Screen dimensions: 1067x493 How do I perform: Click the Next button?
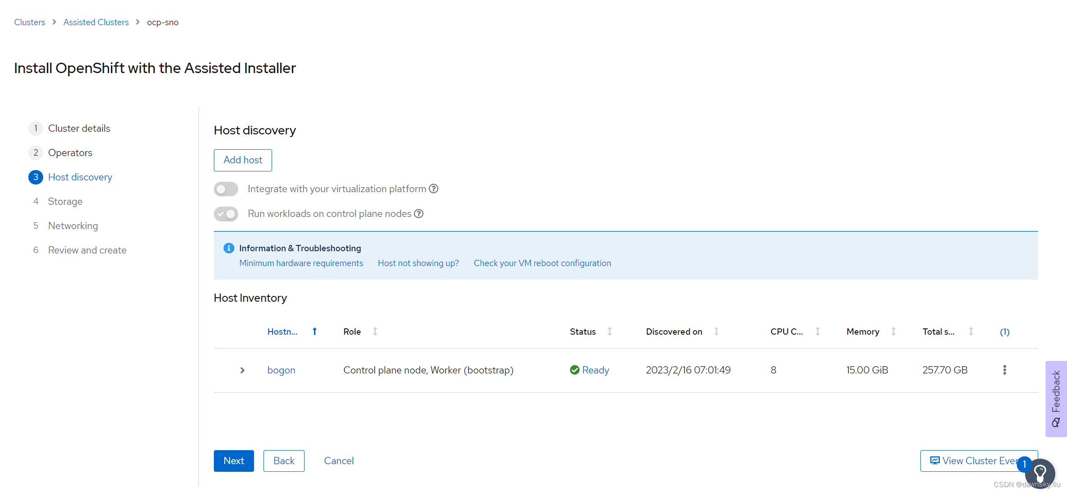pos(233,461)
